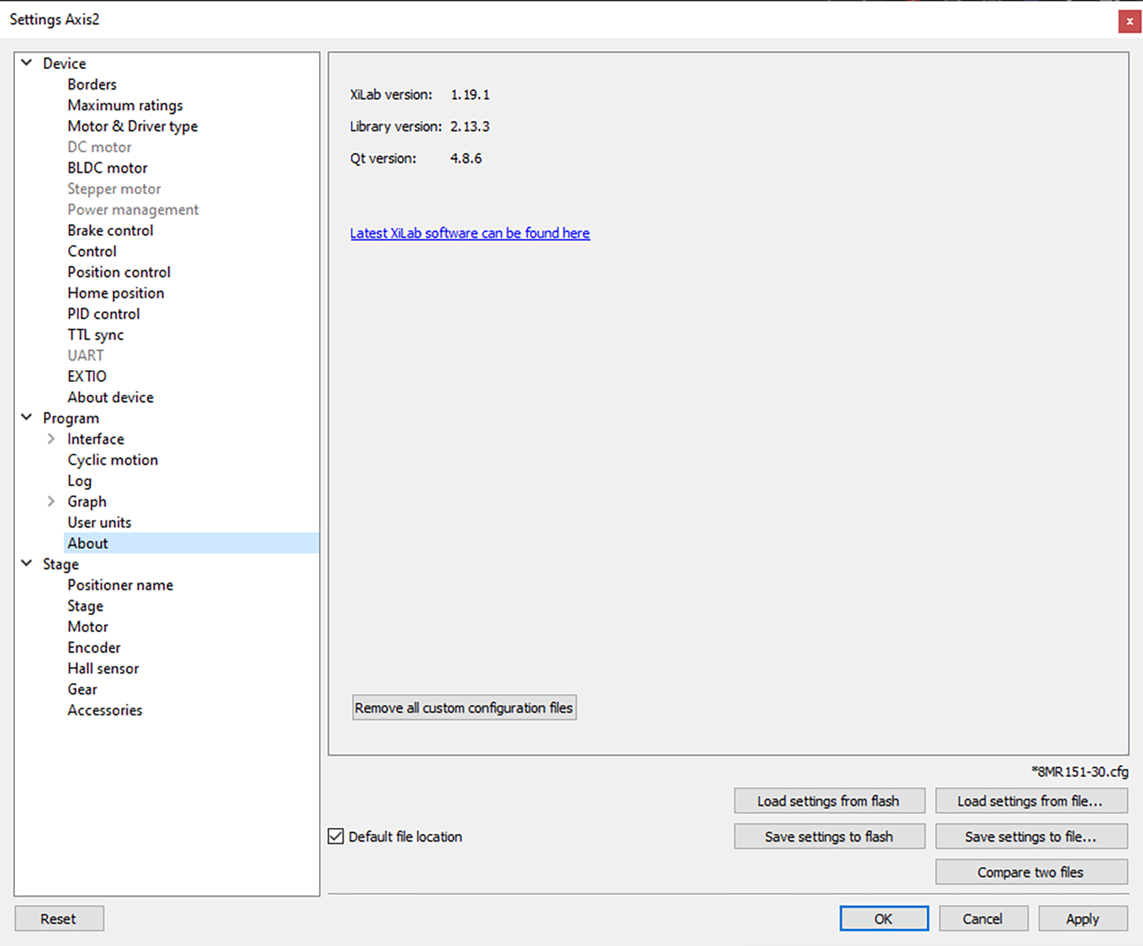Screen dimensions: 1143x946
Task: Open the latest XiLab software link
Action: (470, 233)
